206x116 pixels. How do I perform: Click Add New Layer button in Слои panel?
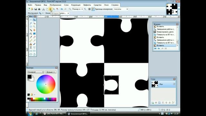pos(153,102)
